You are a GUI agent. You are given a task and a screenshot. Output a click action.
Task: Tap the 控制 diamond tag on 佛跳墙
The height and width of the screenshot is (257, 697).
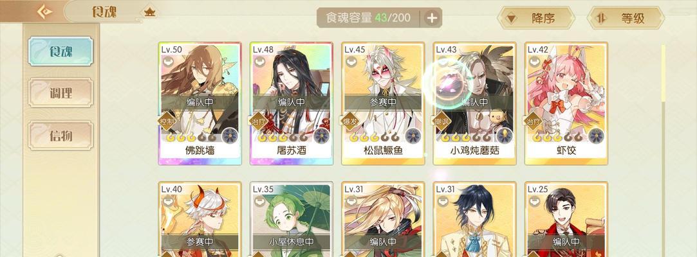pyautogui.click(x=166, y=121)
